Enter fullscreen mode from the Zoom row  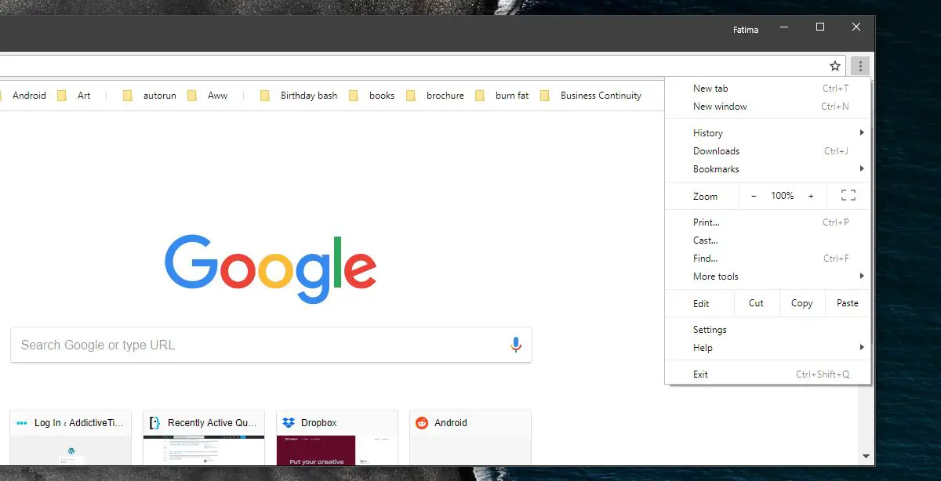848,196
